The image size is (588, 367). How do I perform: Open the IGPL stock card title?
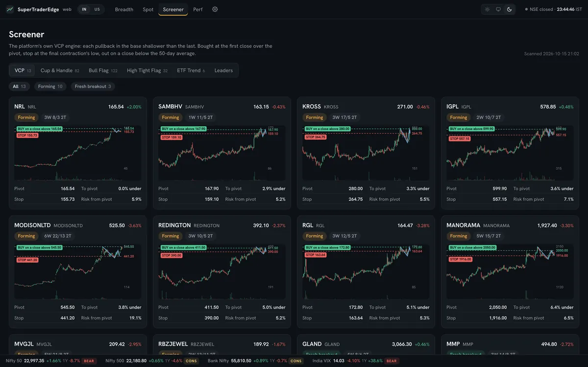[x=453, y=107]
